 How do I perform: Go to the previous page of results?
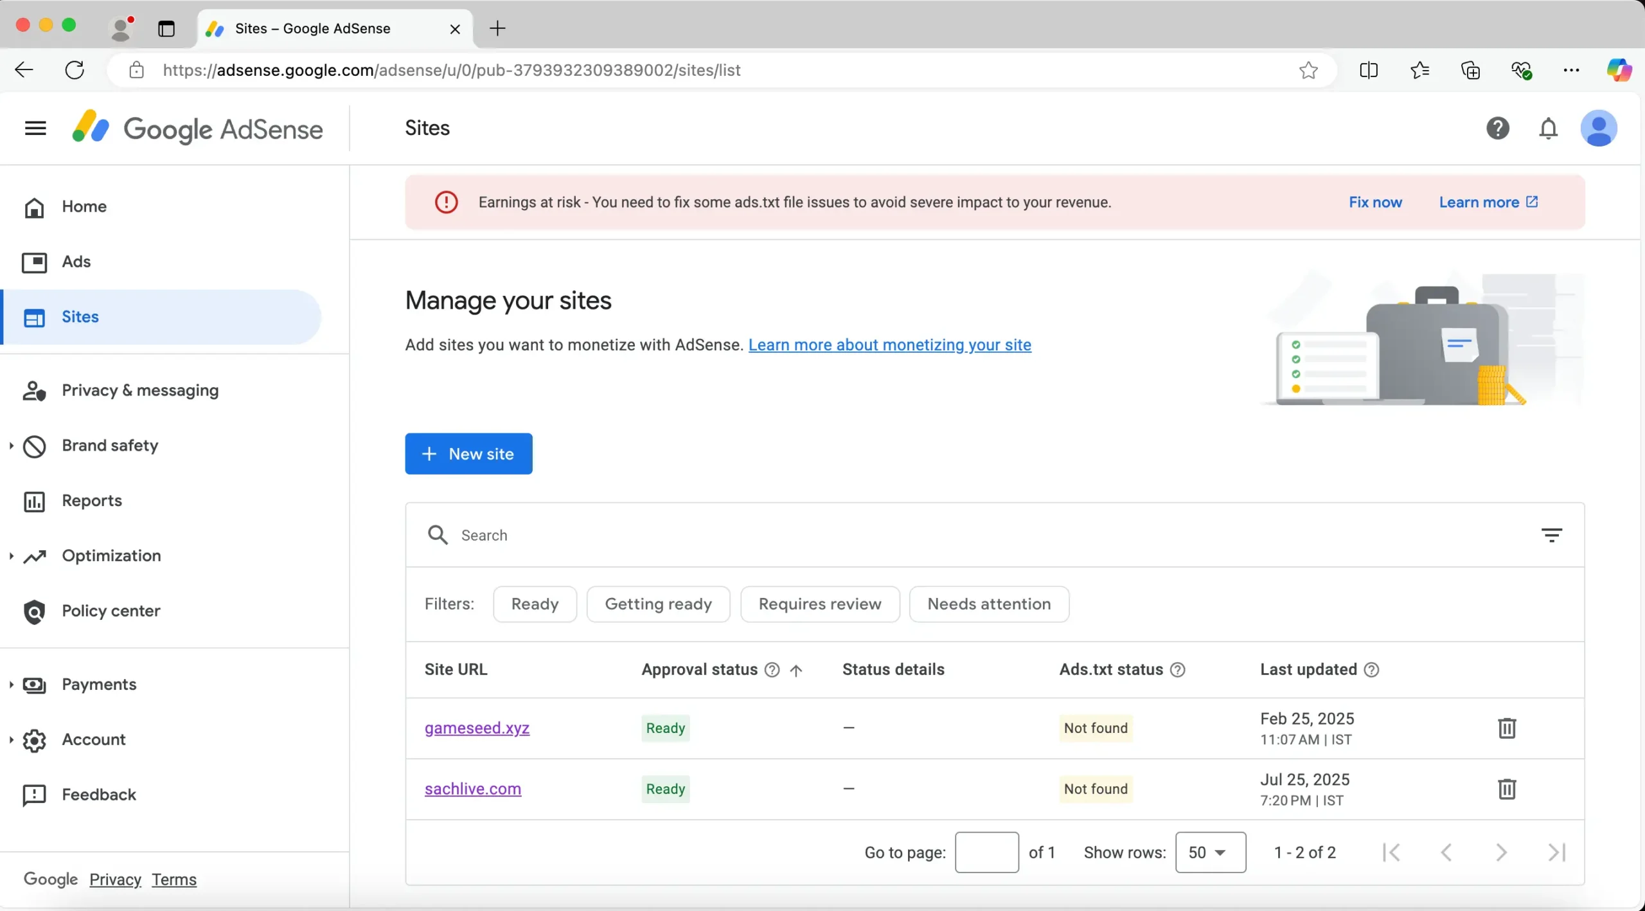1446,852
